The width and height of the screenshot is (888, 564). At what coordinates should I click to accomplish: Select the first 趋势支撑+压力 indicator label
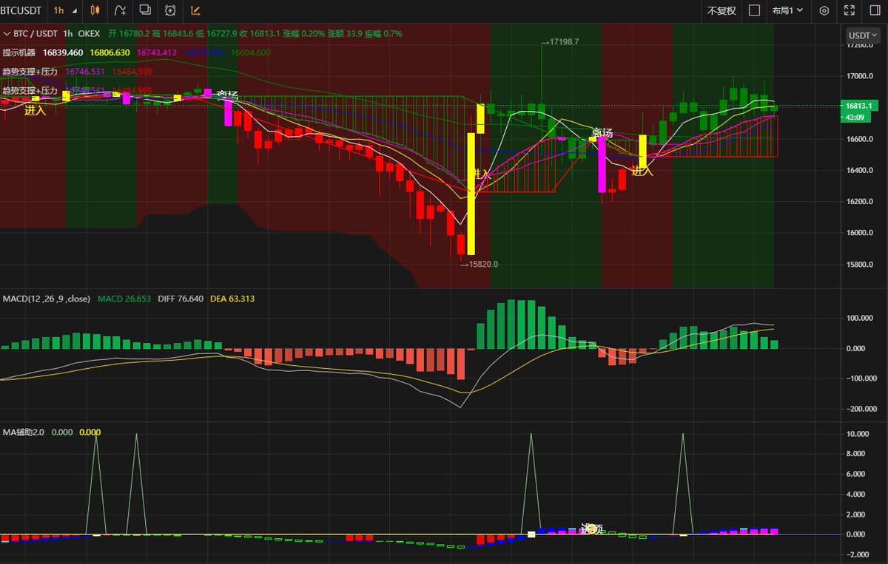(x=30, y=72)
